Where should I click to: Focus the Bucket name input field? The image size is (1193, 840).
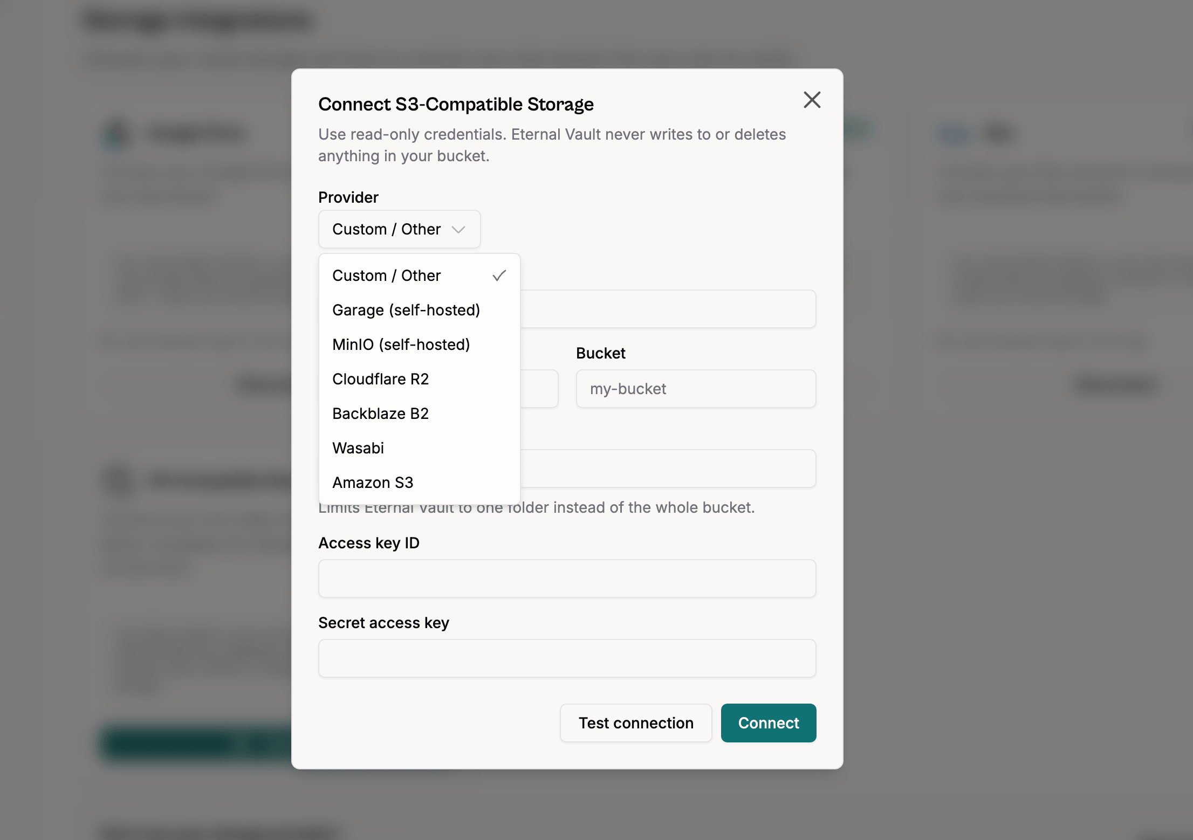pyautogui.click(x=696, y=389)
